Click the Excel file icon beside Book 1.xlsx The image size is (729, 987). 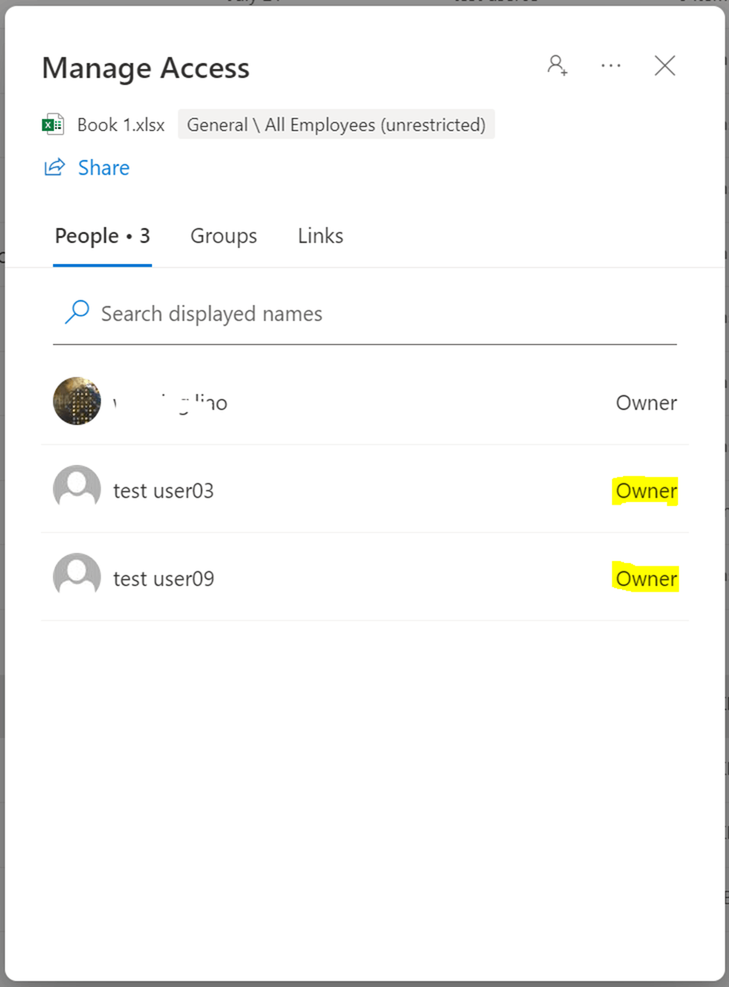point(52,124)
